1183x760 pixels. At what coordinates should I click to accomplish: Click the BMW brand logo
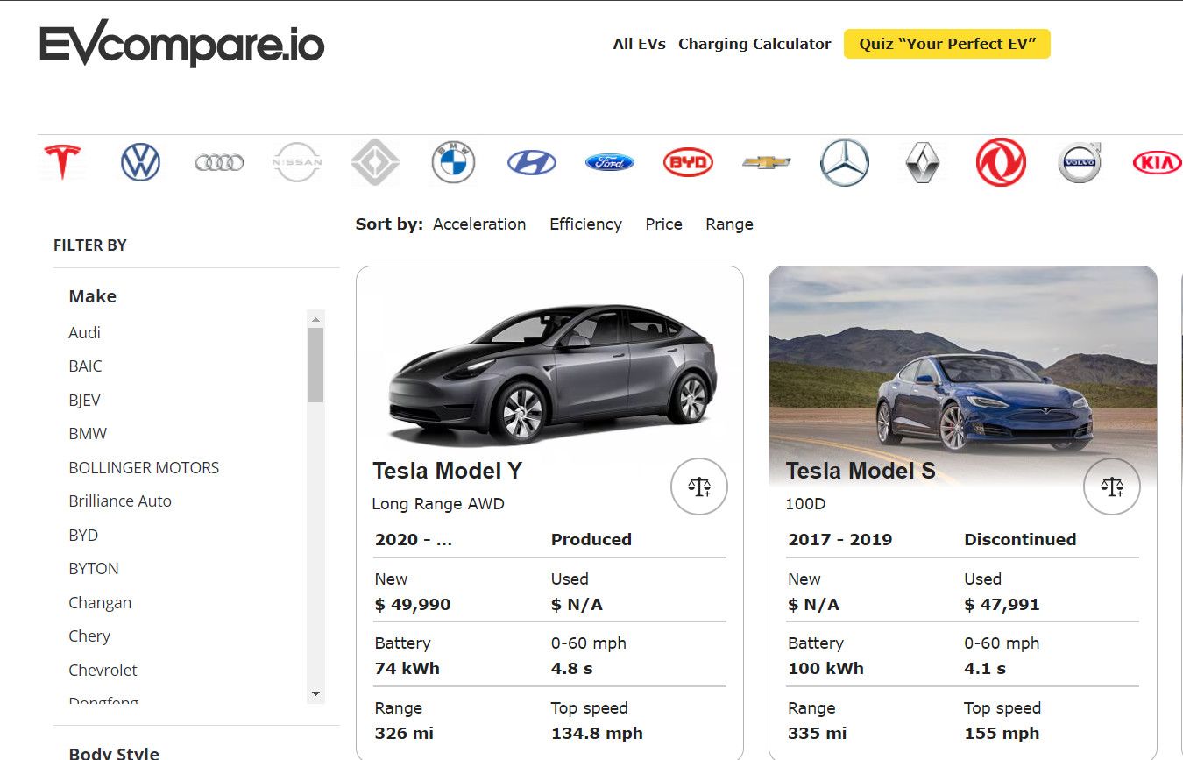pyautogui.click(x=453, y=162)
